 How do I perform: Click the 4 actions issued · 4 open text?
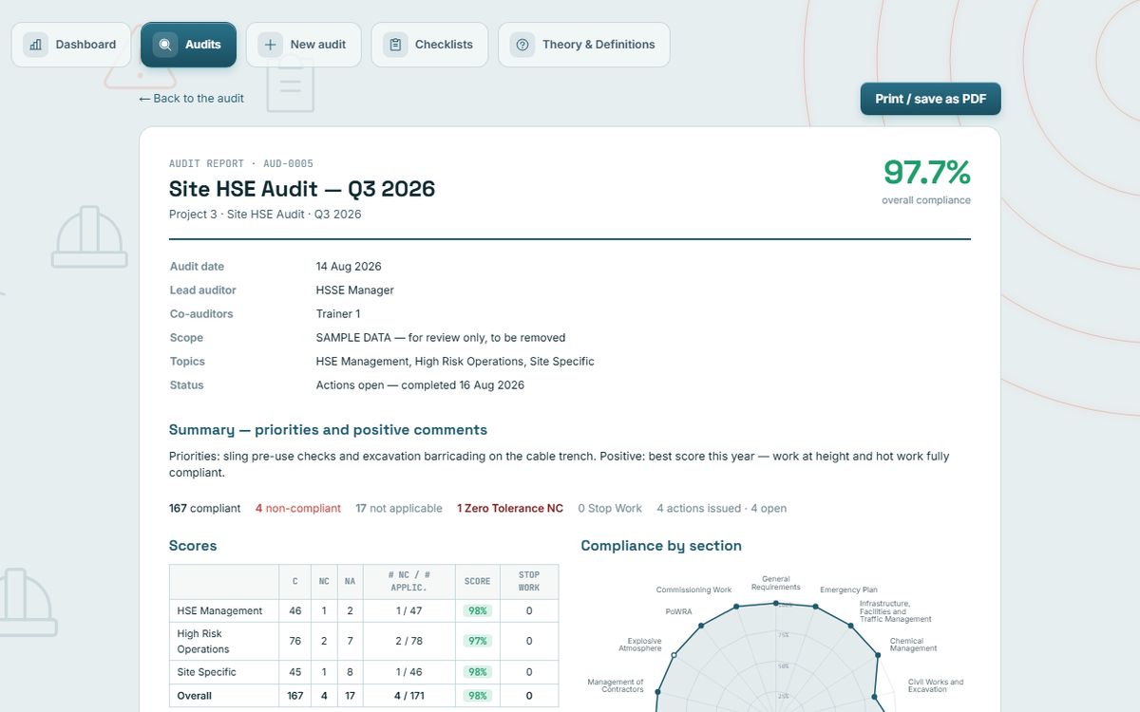click(x=722, y=509)
